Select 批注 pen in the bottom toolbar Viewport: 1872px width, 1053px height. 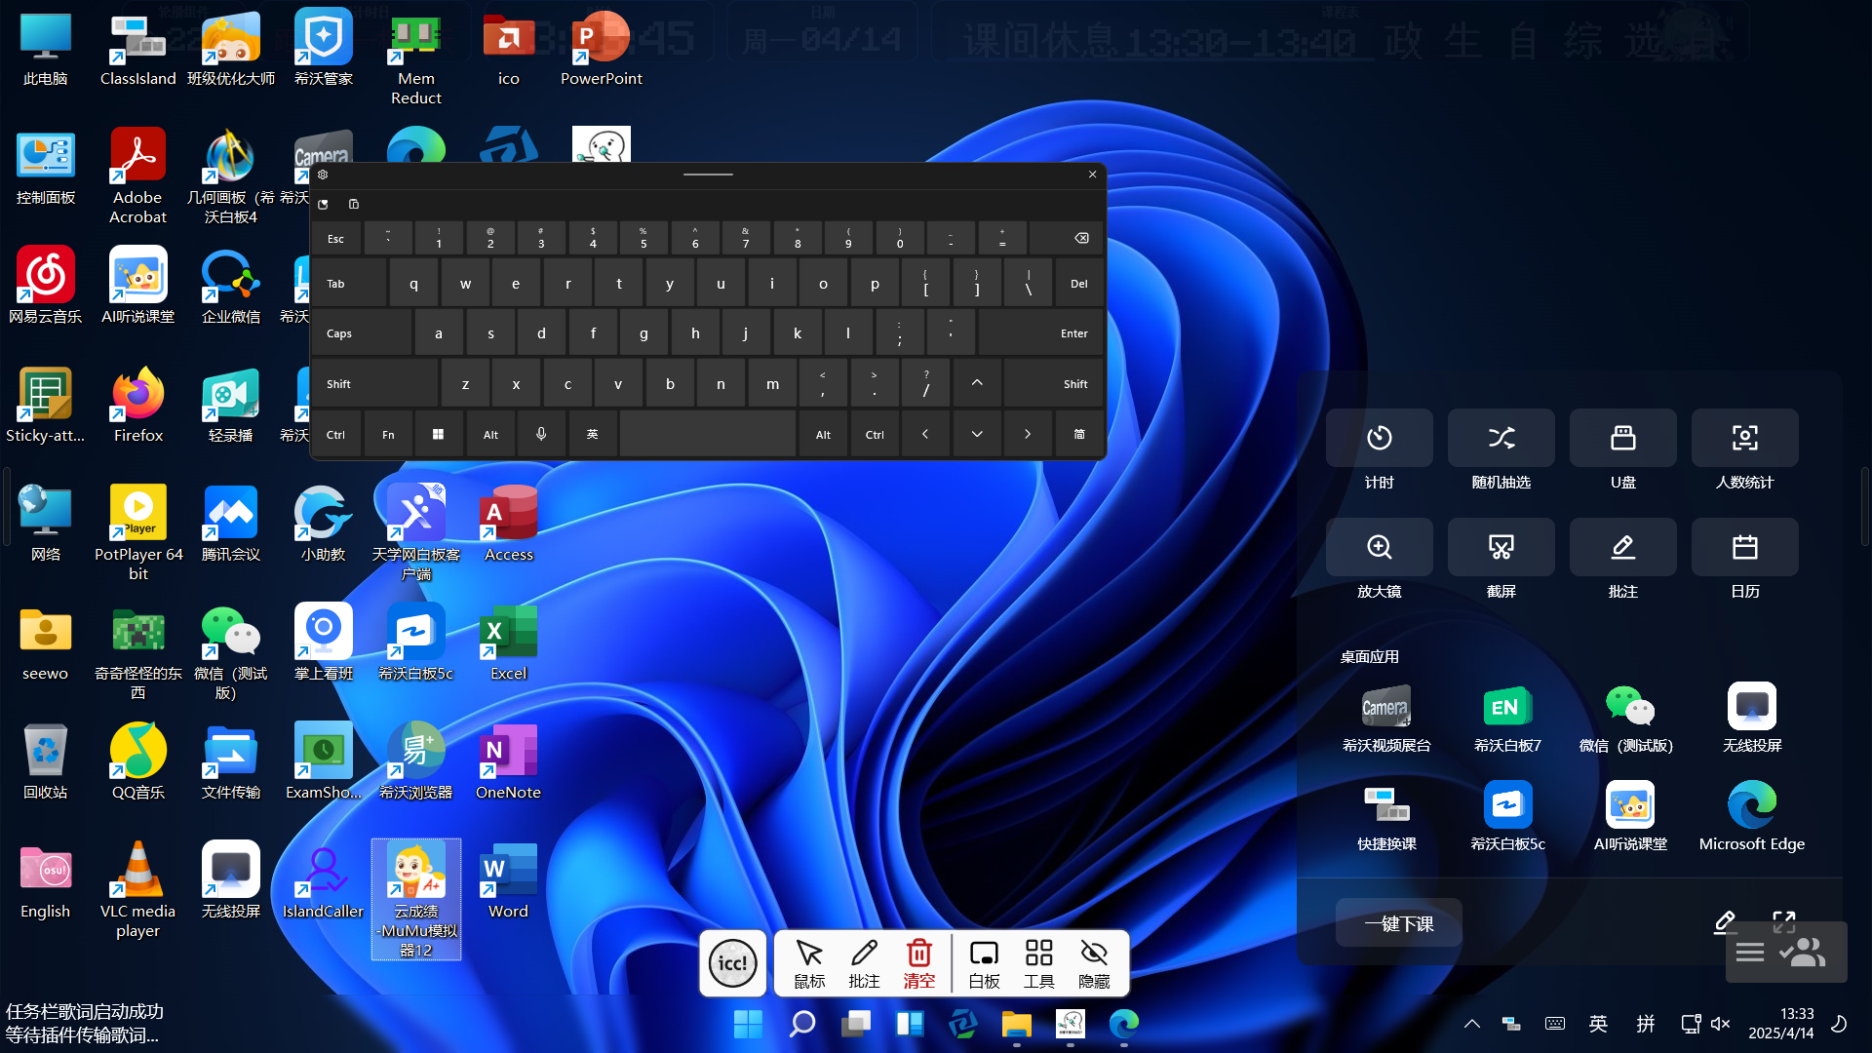(864, 962)
